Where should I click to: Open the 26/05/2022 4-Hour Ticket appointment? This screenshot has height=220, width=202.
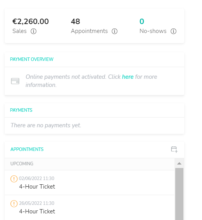pos(90,208)
